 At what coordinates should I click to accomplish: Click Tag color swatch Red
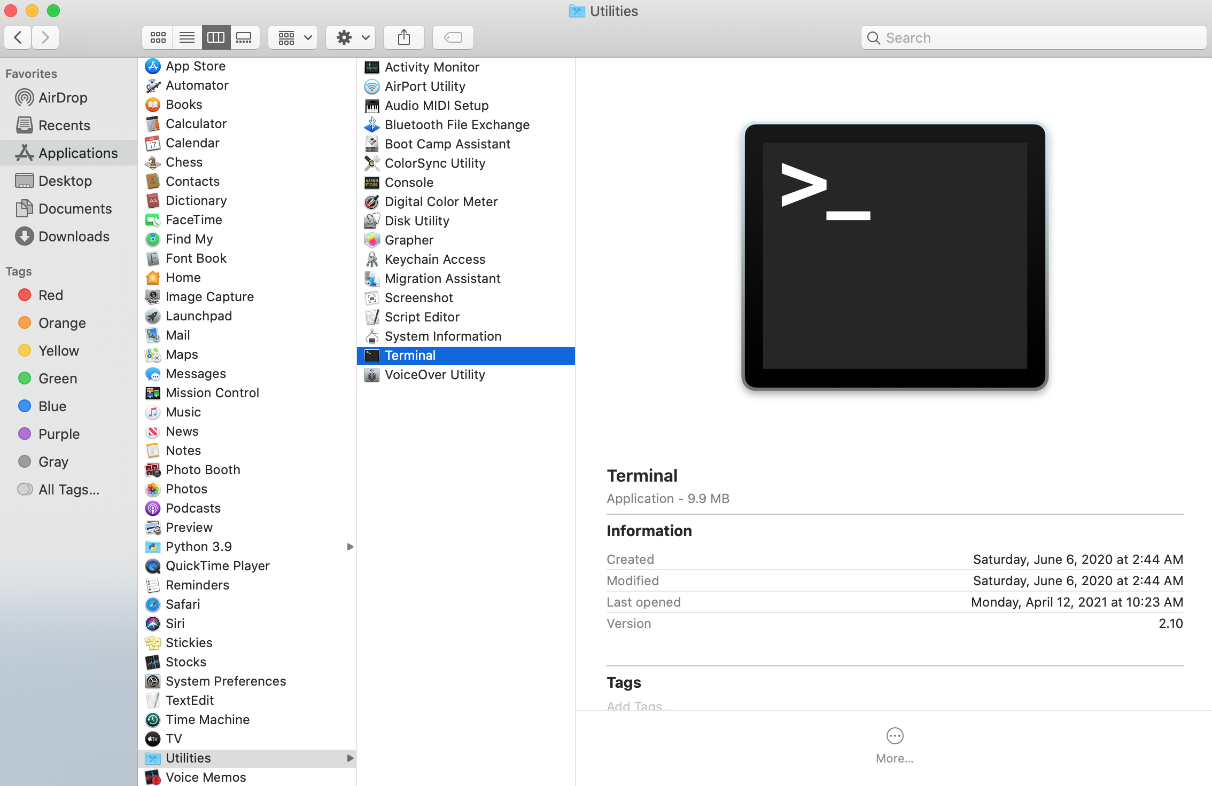[25, 294]
